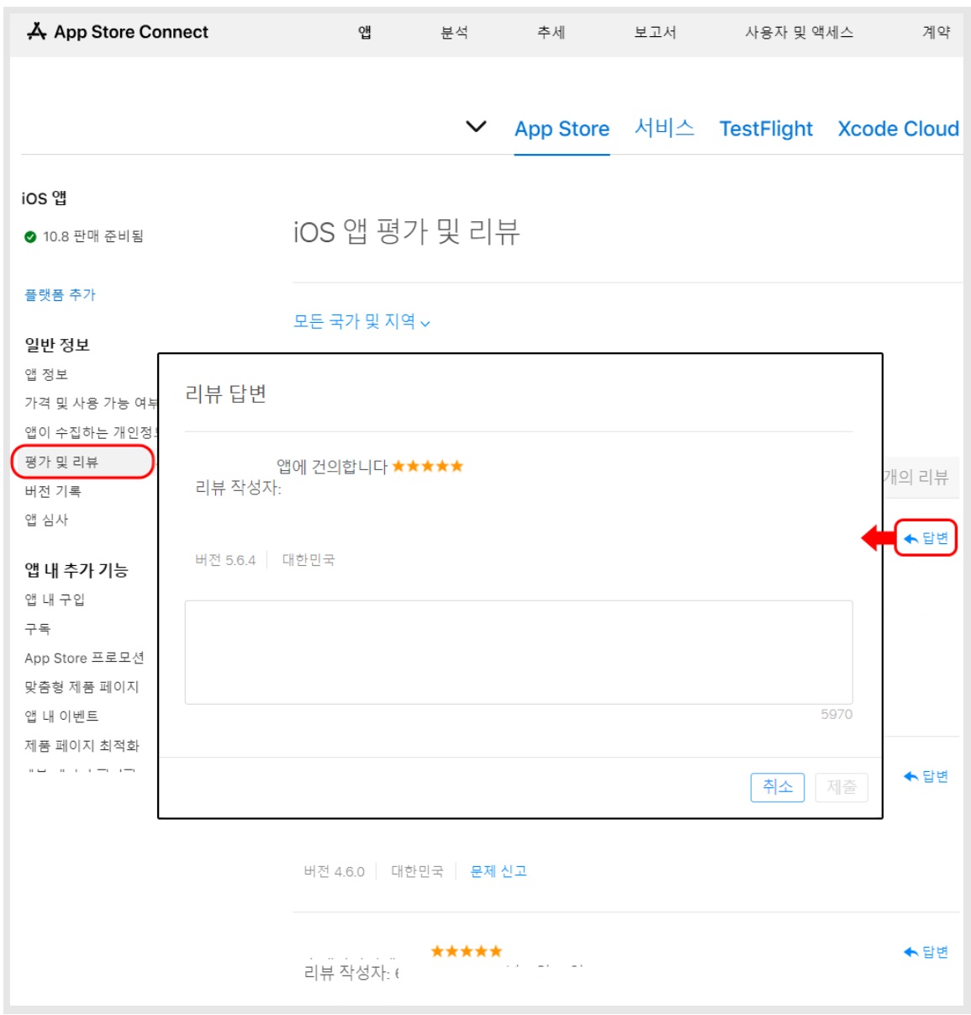Click the 플랫폼 추가 link
971x1015 pixels.
(61, 294)
